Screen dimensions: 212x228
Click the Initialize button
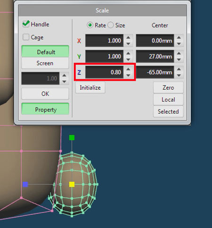click(x=90, y=88)
